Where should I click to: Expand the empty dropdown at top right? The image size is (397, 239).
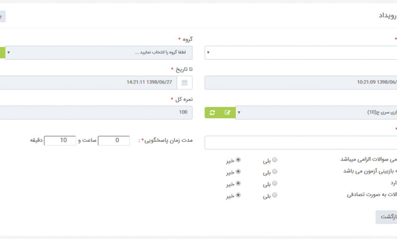(301, 53)
